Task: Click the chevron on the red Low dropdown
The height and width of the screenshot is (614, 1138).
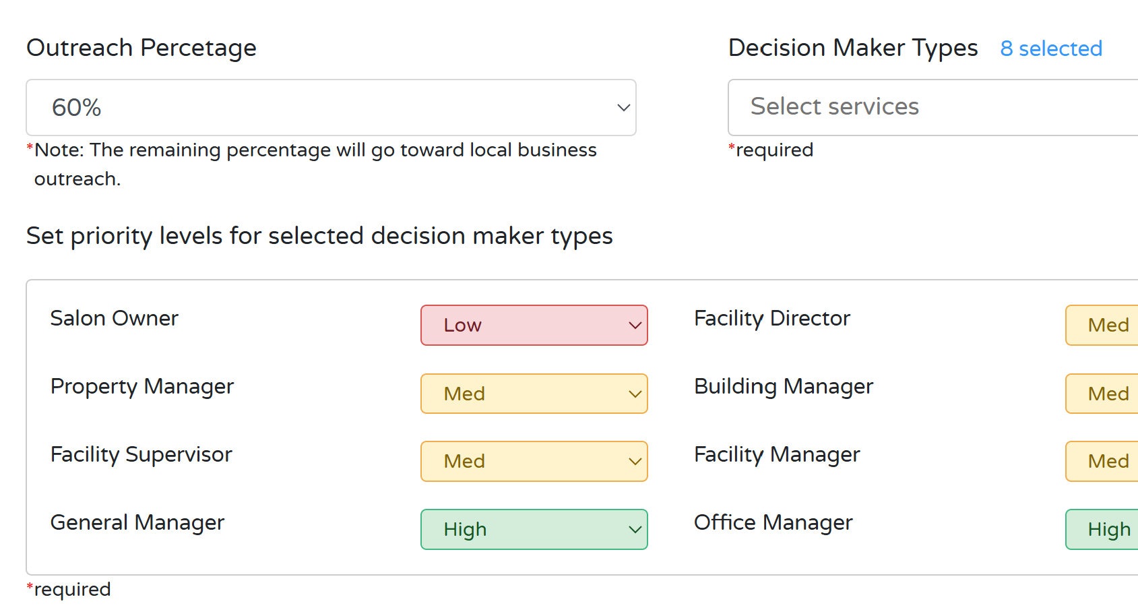Action: (634, 326)
